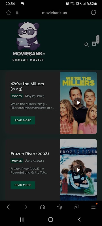Screen dimensions: 102x226
Task: Tap the padlock site security icon
Action: click(x=17, y=13)
